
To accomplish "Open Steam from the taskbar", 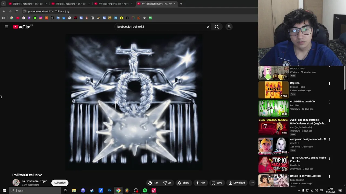I will [92, 190].
